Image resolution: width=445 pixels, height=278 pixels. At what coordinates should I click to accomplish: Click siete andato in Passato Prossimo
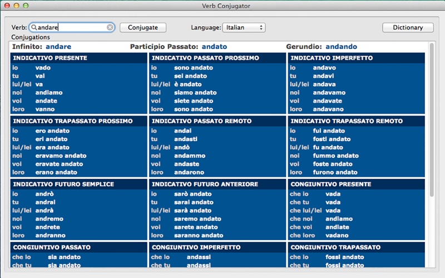tap(194, 101)
